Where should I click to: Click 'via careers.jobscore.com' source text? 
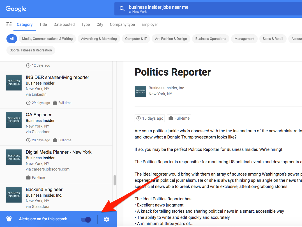[48, 169]
